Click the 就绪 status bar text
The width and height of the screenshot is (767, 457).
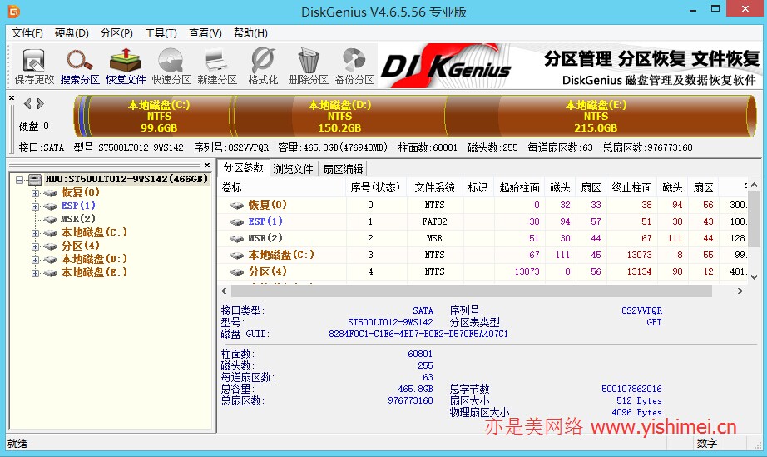click(x=17, y=444)
